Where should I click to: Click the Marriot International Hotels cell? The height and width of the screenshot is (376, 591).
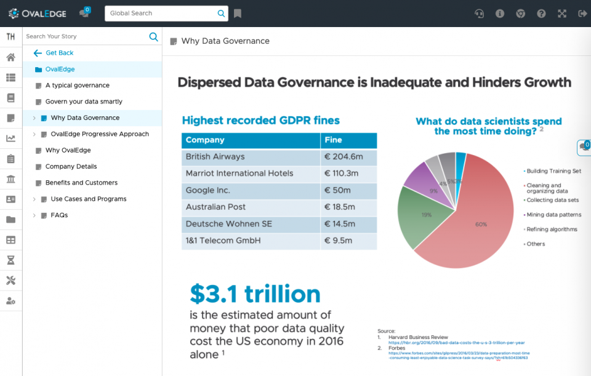(x=251, y=174)
